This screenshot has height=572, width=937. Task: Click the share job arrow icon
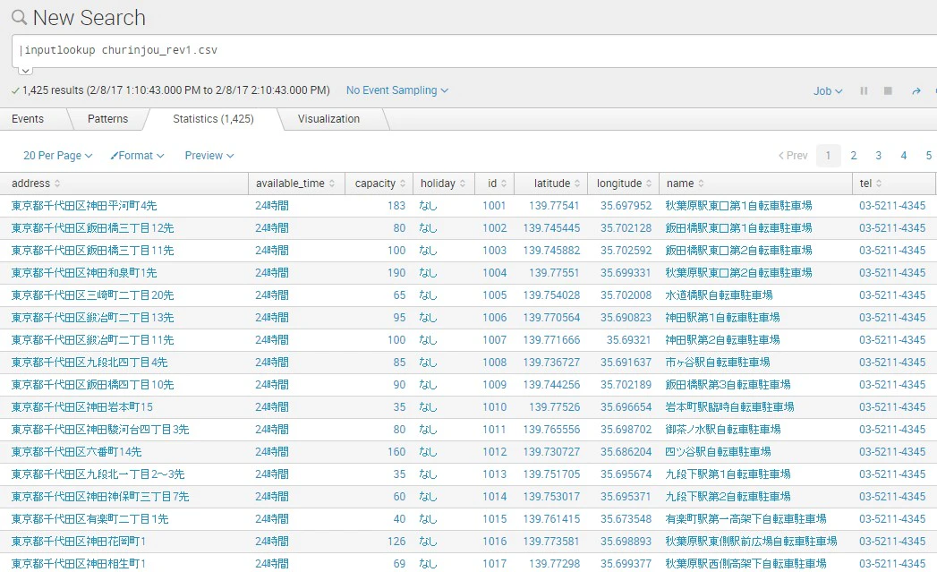(916, 90)
